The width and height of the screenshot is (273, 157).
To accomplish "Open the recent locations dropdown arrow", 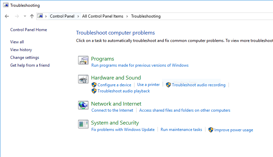I will (25, 16).
